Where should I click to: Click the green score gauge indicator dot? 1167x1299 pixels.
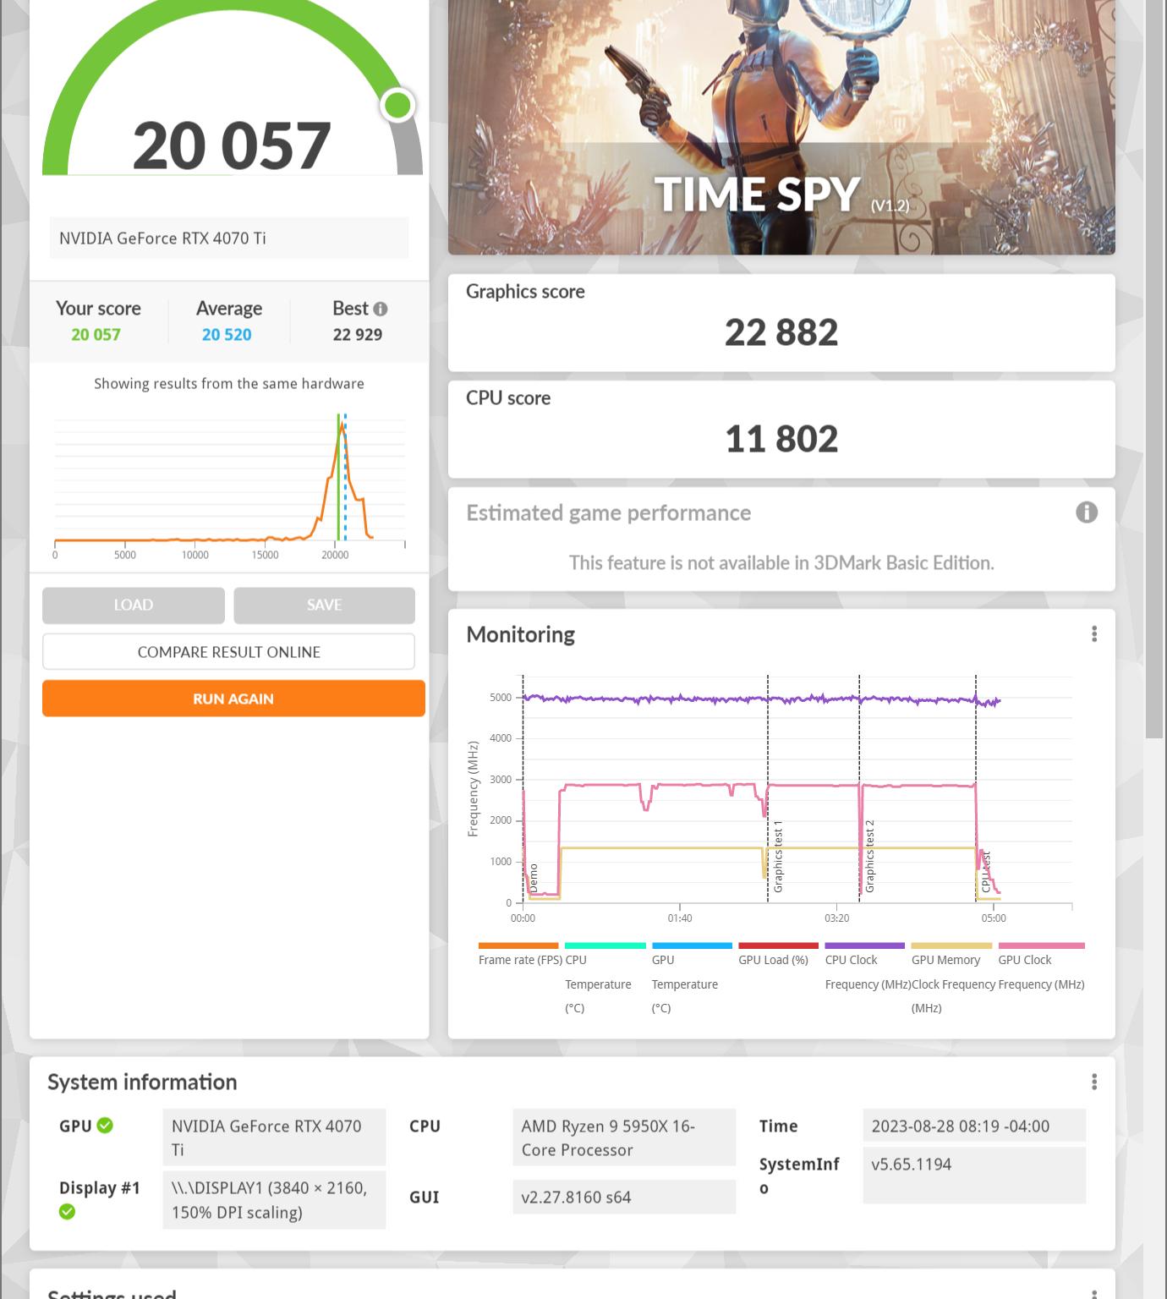coord(397,105)
